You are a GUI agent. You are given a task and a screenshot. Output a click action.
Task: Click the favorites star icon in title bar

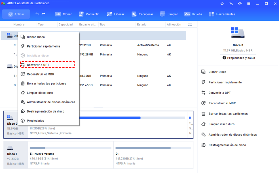click(x=222, y=4)
